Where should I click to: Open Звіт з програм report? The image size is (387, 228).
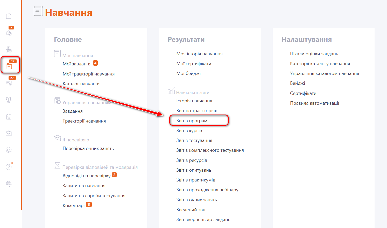(192, 121)
